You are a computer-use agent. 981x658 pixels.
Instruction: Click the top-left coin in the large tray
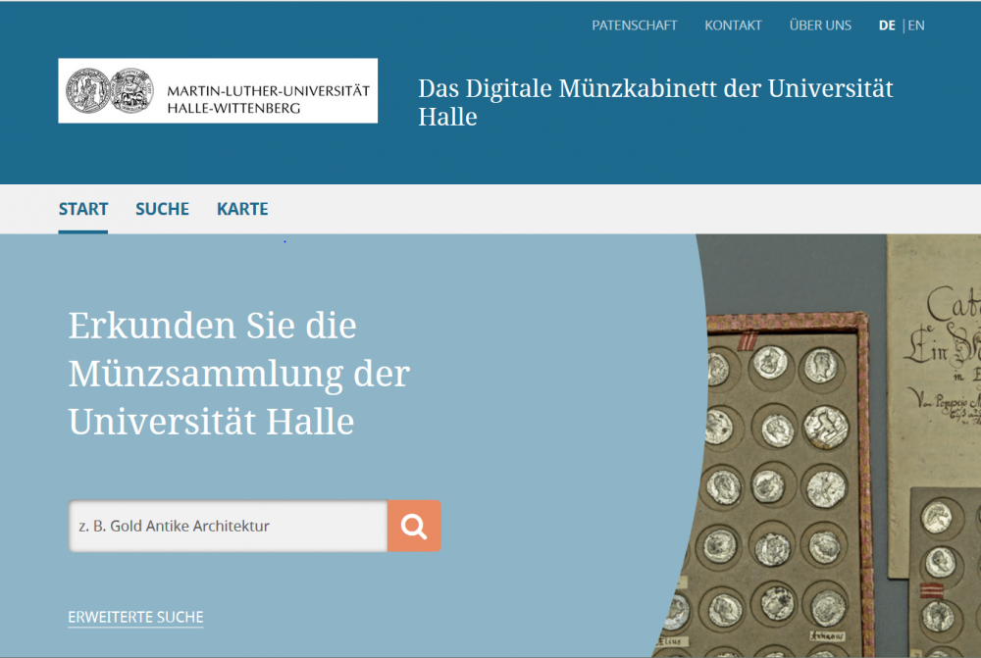[723, 367]
